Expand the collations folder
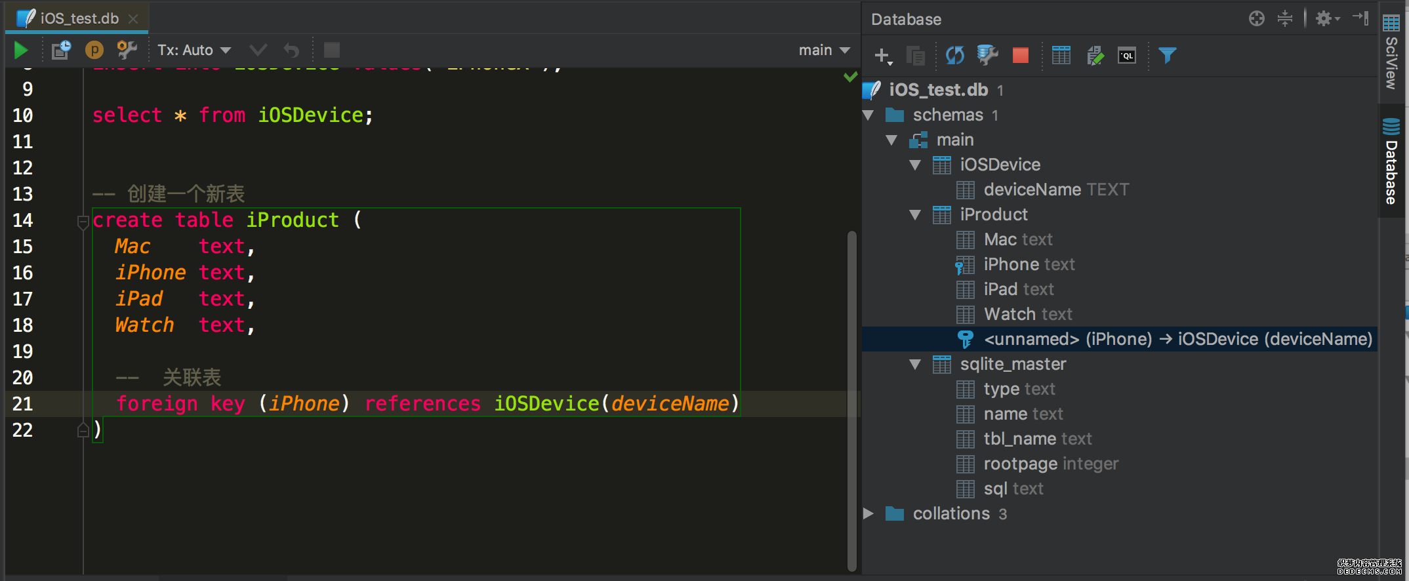 tap(868, 513)
